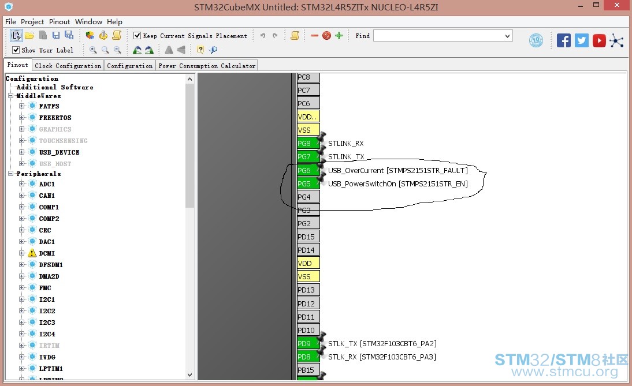This screenshot has width=632, height=386.
Task: Click the middle magnifier zoom icon
Action: tap(105, 50)
